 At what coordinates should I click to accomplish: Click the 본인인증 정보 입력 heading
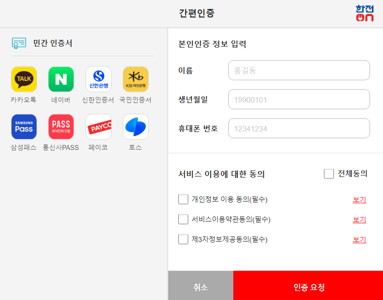tap(212, 44)
